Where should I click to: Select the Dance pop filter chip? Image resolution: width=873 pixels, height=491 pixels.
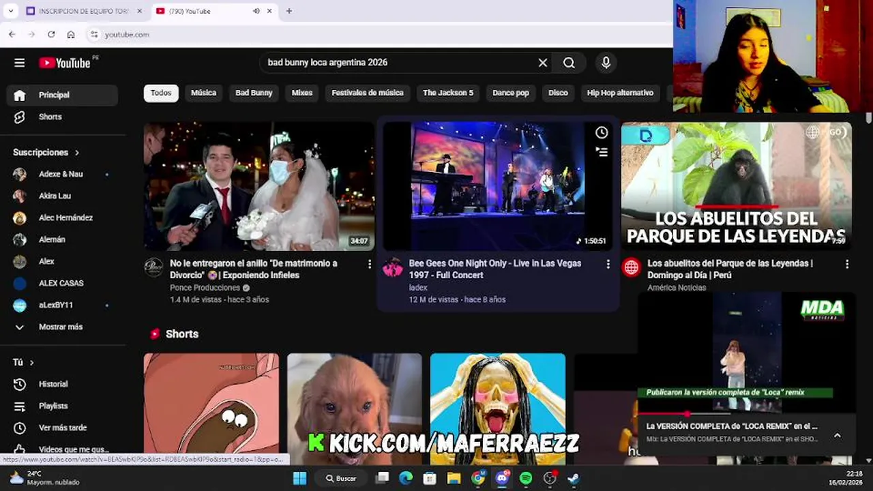point(511,93)
